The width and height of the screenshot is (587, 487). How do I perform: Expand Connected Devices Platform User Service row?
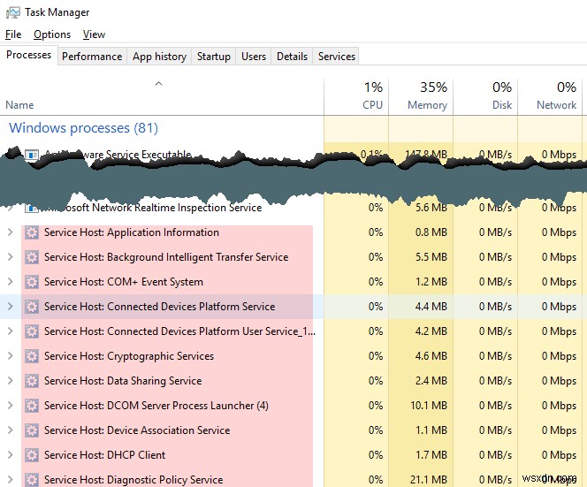(11, 331)
